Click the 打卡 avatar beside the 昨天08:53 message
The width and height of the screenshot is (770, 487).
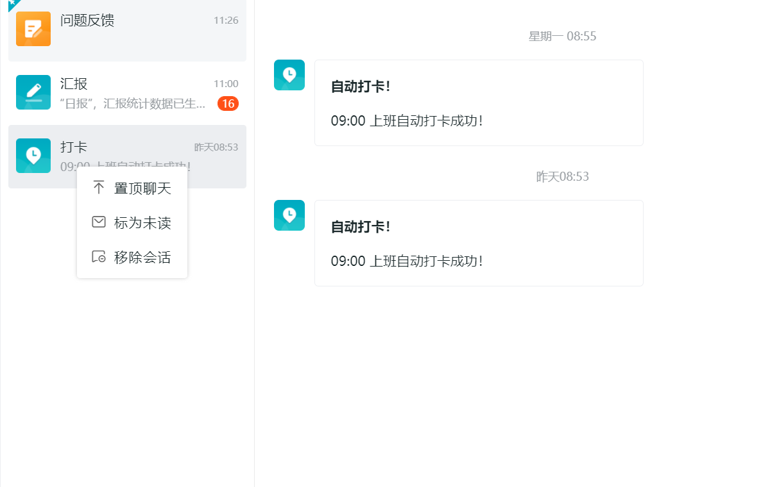pos(289,215)
